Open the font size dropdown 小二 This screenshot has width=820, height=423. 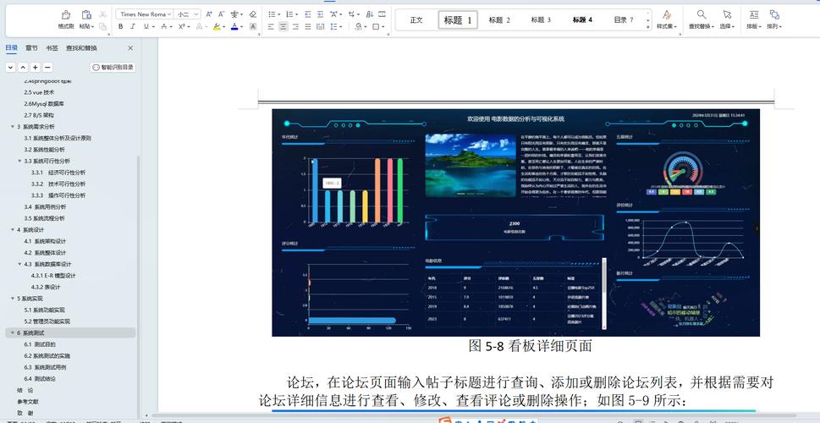point(196,14)
